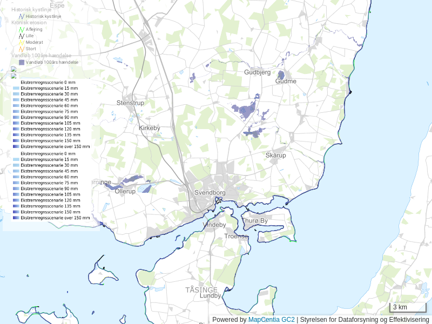
Task: Open the MapCentia GC2 link
Action: click(271, 320)
